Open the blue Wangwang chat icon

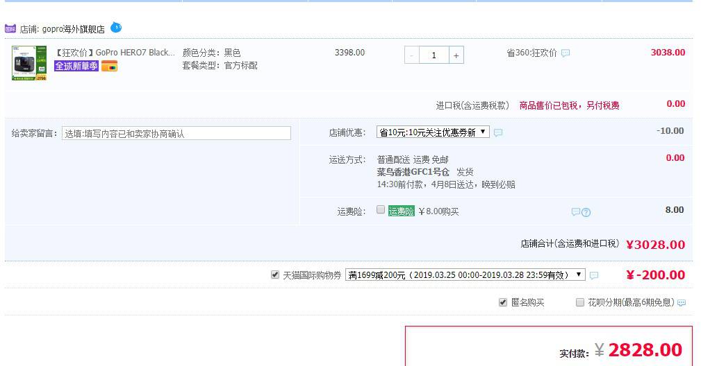point(116,27)
